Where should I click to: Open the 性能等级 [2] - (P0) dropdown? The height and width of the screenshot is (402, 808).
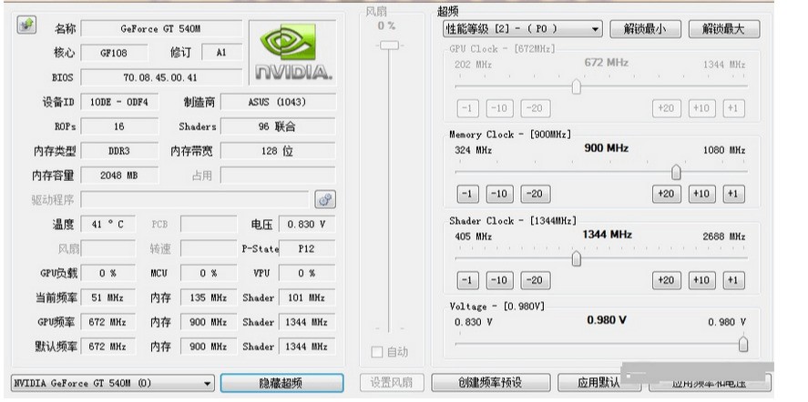pos(523,29)
